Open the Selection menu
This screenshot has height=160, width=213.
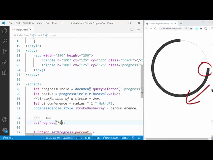pyautogui.click(x=28, y=23)
